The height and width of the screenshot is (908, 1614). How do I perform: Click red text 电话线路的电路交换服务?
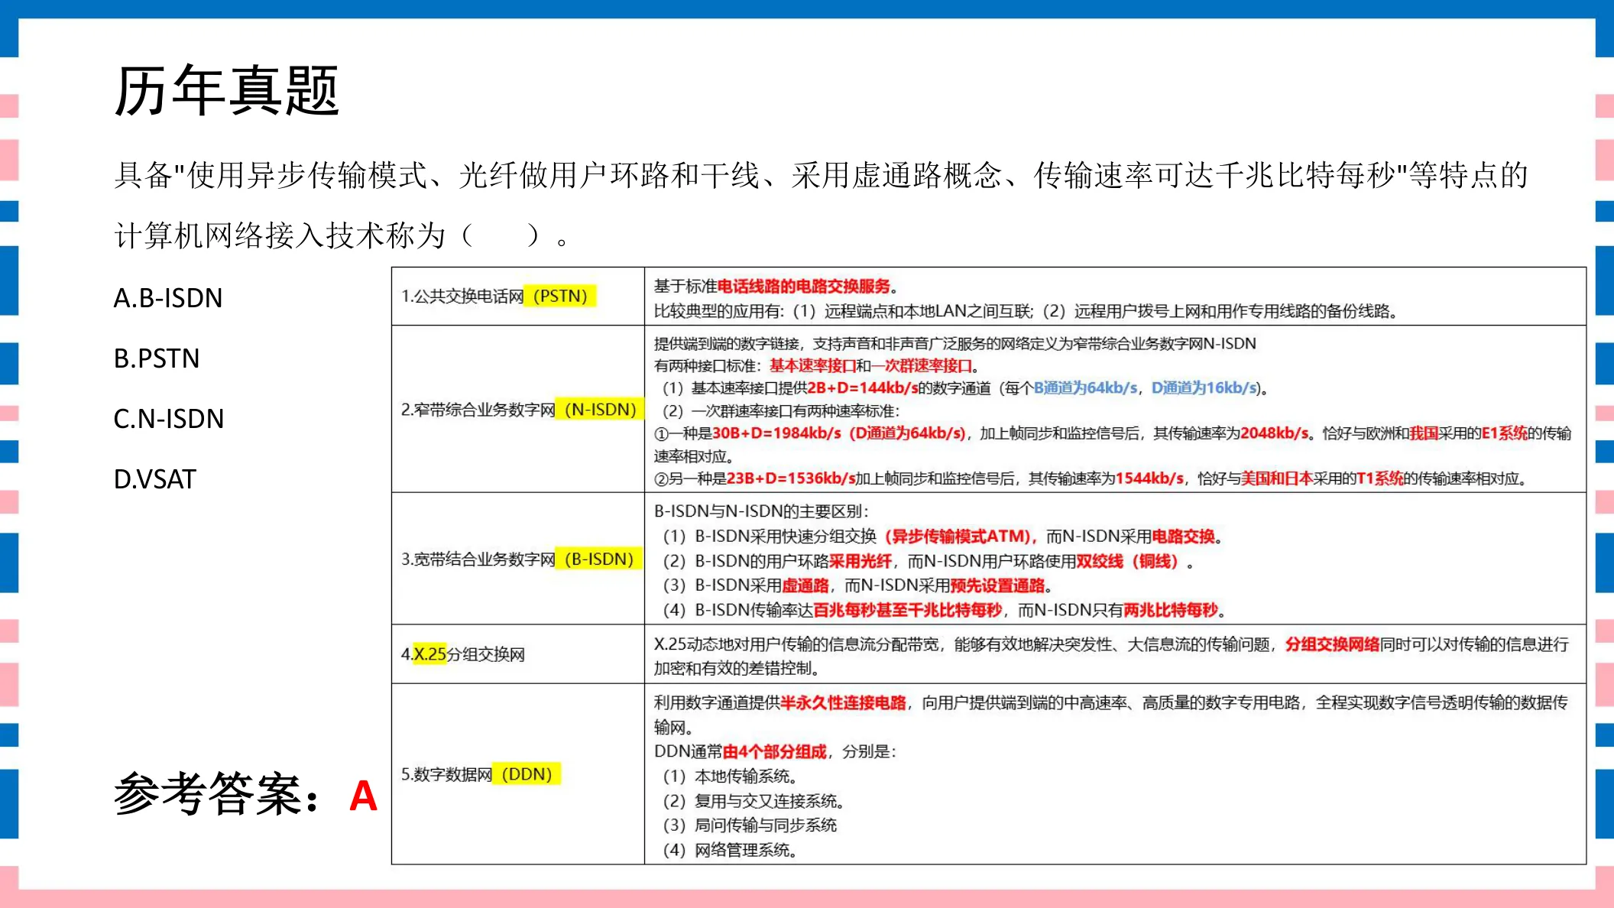coord(804,286)
